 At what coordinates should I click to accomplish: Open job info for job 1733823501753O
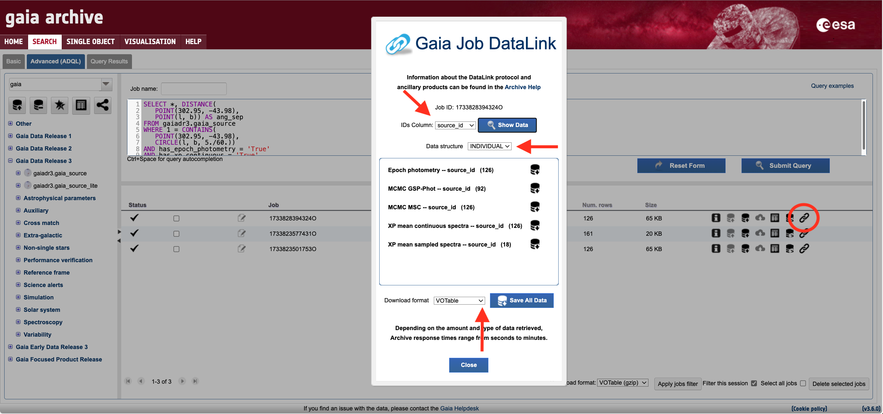[x=716, y=248]
